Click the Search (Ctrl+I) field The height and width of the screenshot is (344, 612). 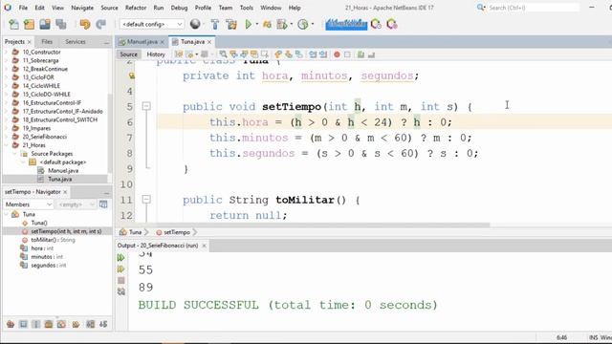(533, 8)
